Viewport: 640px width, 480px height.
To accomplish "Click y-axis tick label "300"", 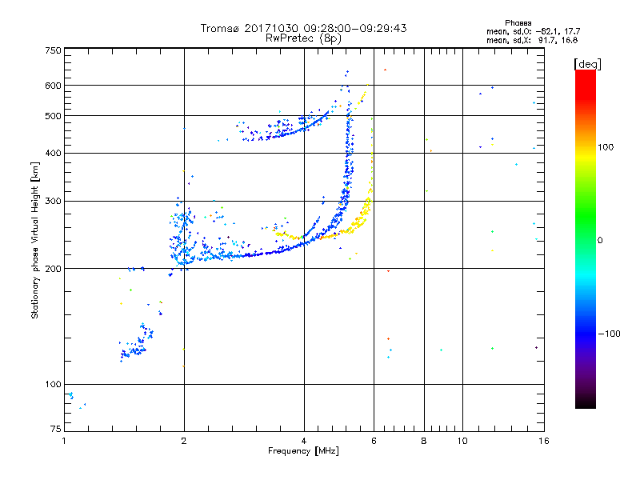I will [x=54, y=201].
